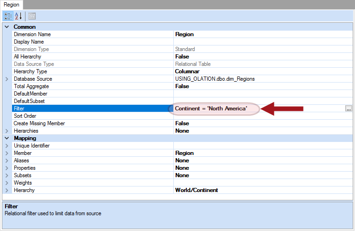This screenshot has width=355, height=231.
Task: Select the All Hierarchy False value
Action: [182, 57]
